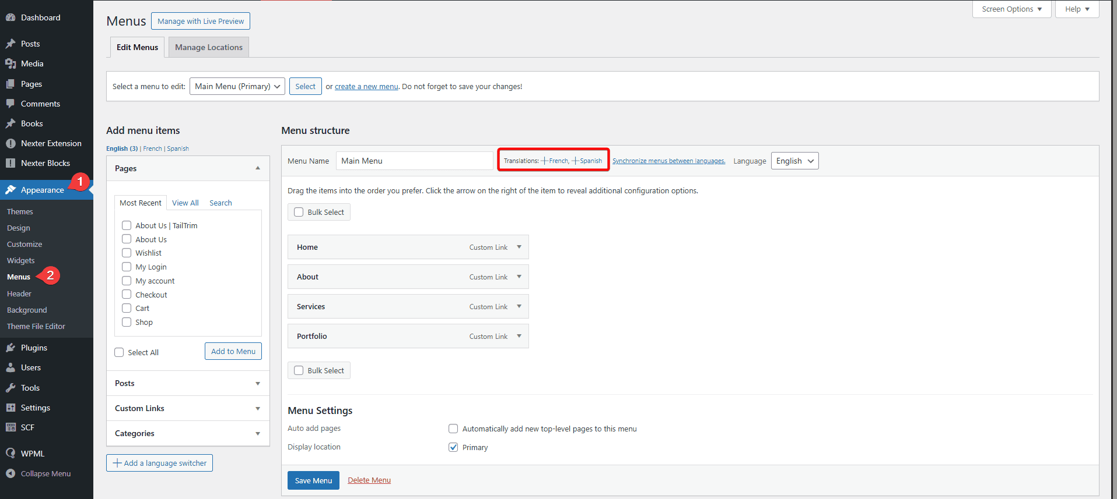Click the Delete Menu link
Image resolution: width=1117 pixels, height=499 pixels.
369,480
